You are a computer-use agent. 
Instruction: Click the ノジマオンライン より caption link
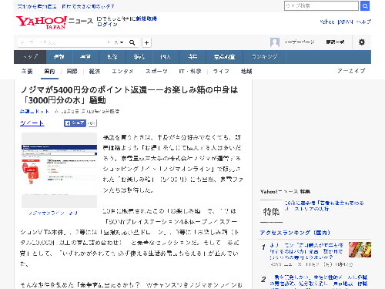53,213
